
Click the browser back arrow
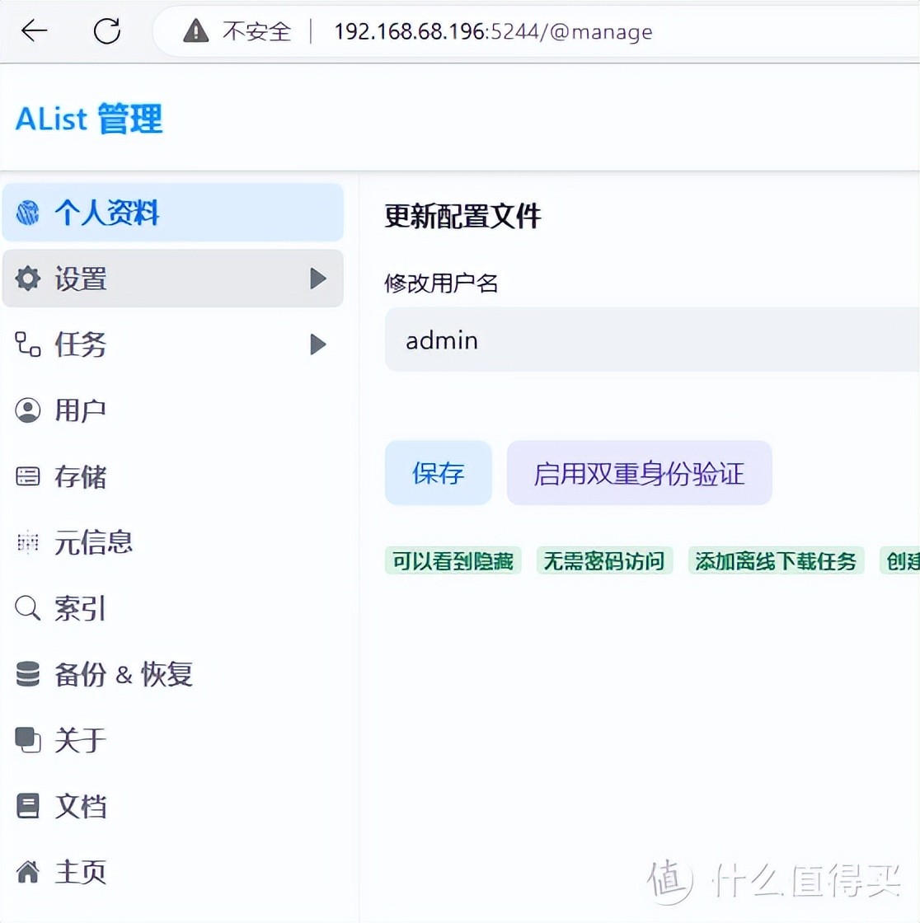pyautogui.click(x=34, y=30)
